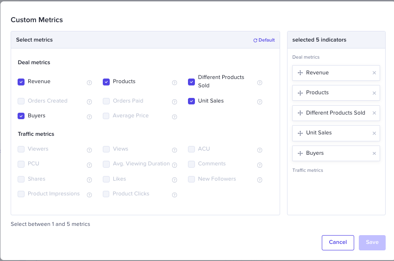Click the help icon beside Different Products Sold

coord(260,83)
